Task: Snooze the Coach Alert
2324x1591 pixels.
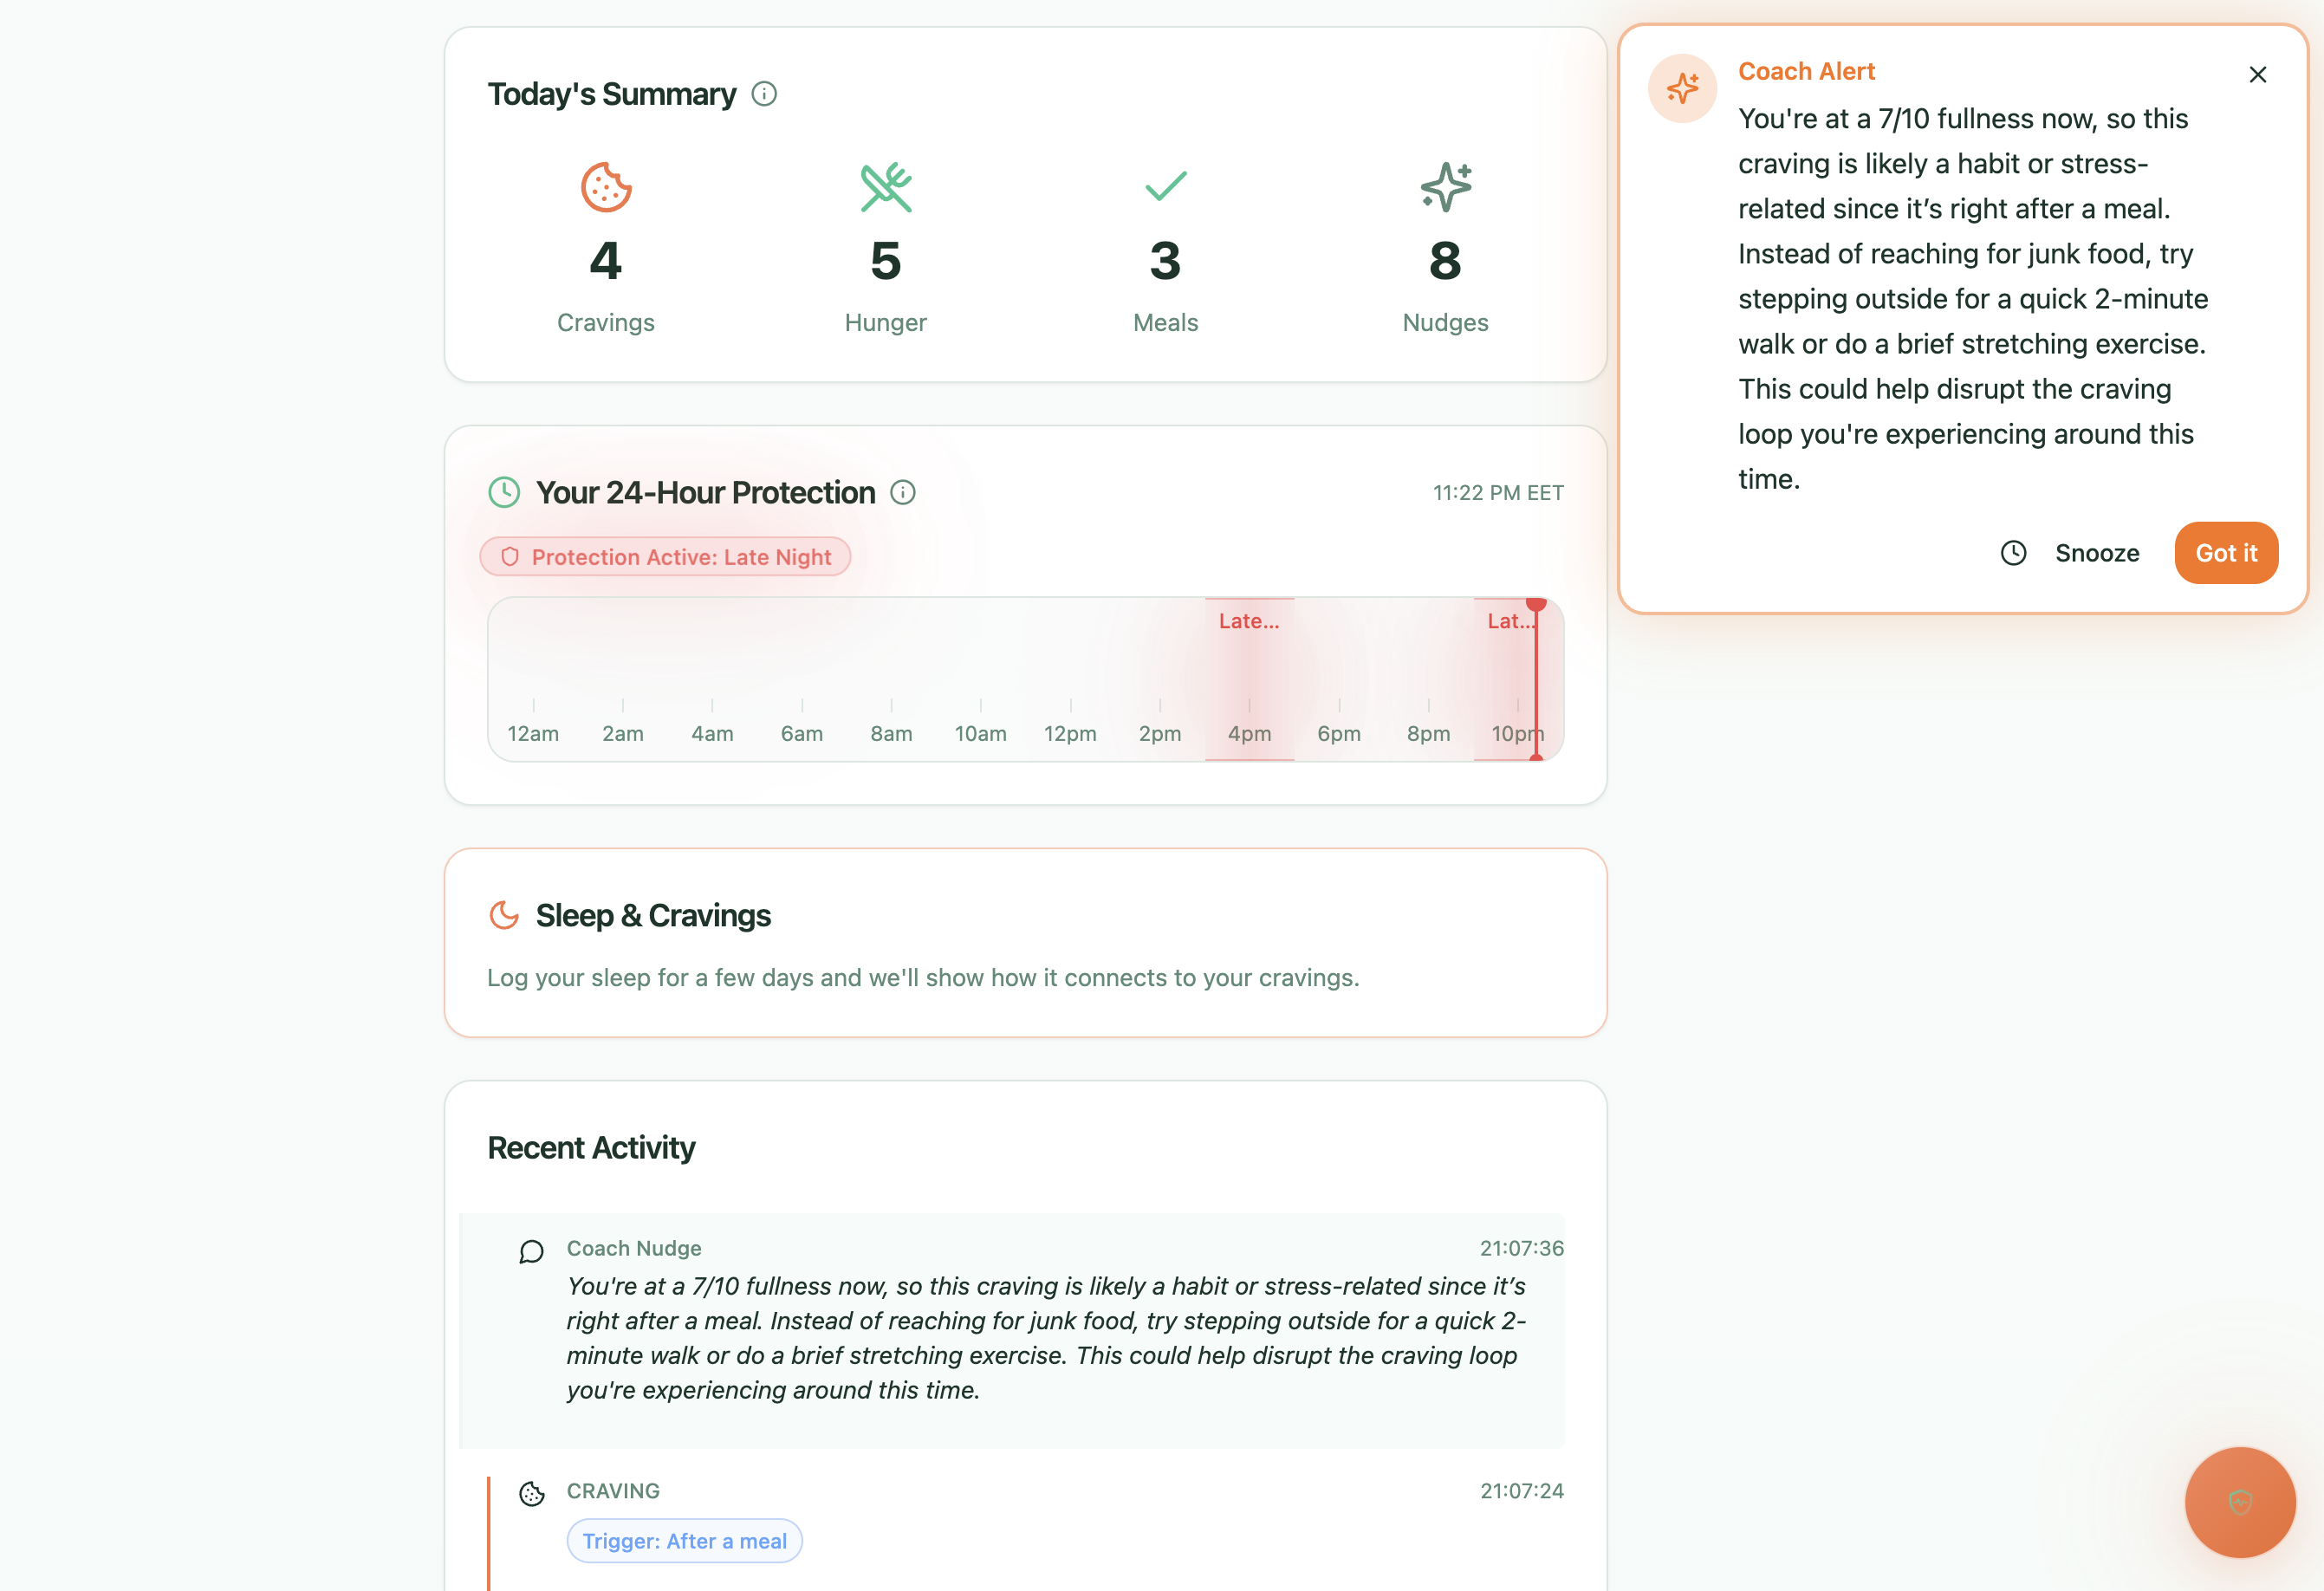Action: pos(2070,553)
